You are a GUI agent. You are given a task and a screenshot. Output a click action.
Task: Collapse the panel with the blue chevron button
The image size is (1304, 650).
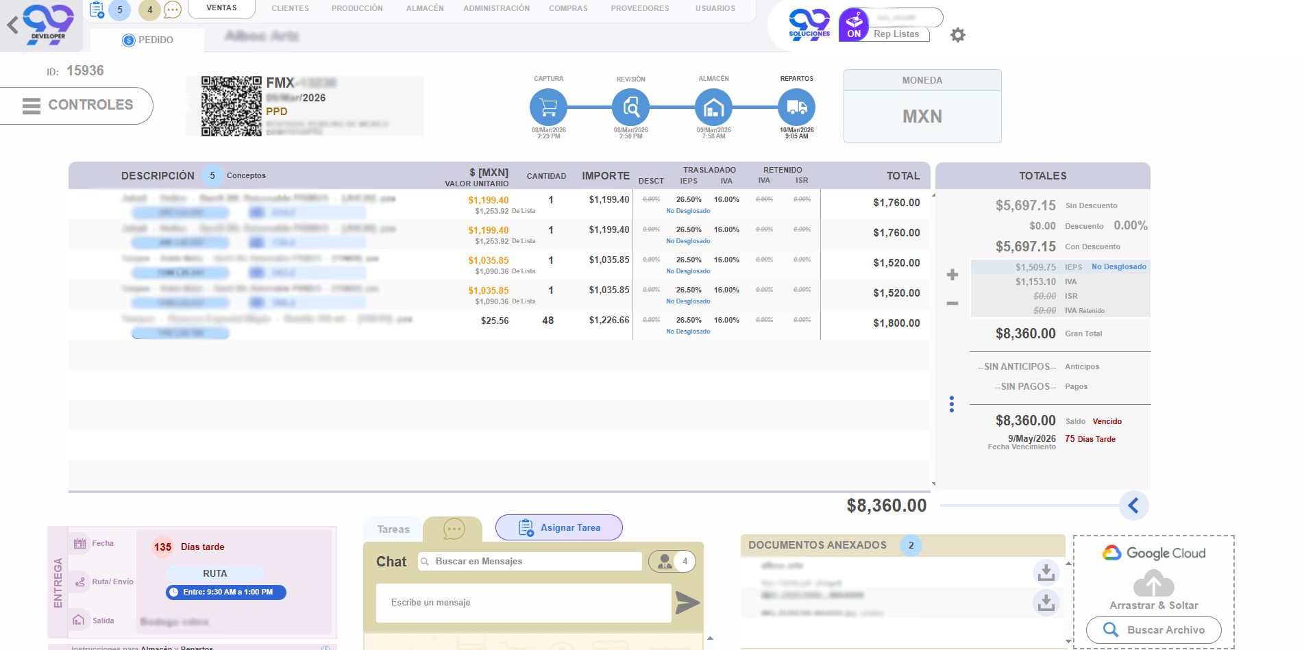pos(1133,505)
